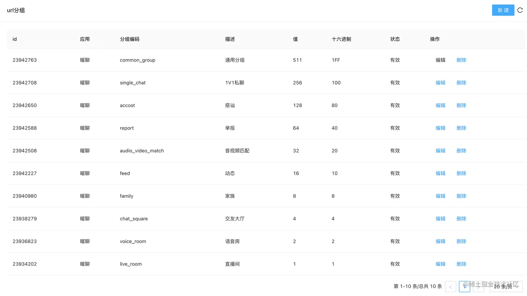Screen dimensions: 527x296
Task: Click the hexadecimal cell 1FF
Action: coord(336,60)
